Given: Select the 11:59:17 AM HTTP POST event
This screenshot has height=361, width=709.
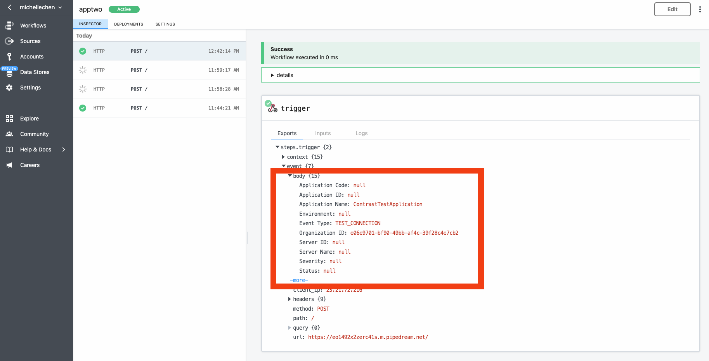Looking at the screenshot, I should coord(159,70).
